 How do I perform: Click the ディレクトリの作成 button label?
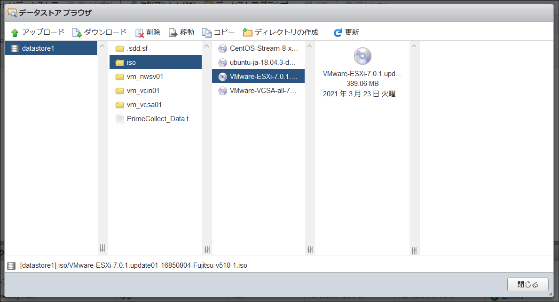[286, 32]
